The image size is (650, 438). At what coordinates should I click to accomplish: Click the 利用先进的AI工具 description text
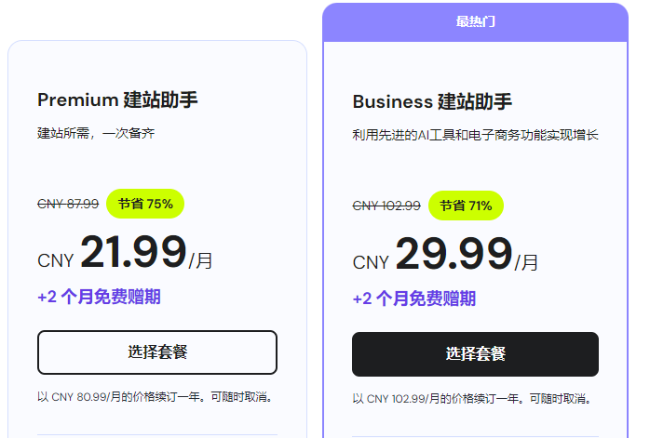click(474, 135)
